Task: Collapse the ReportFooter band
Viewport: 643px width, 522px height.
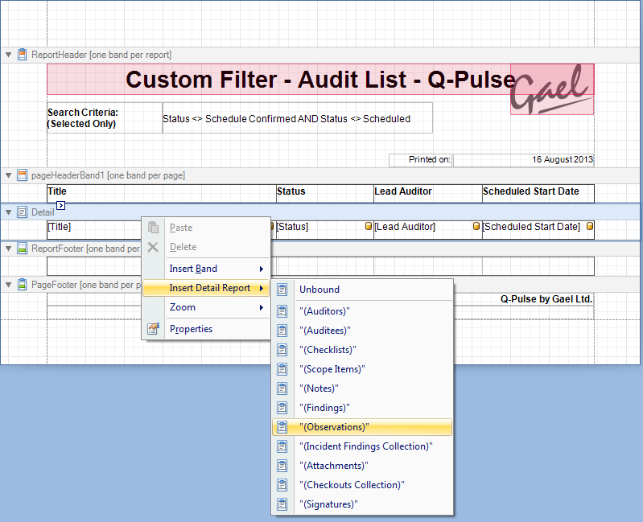Action: coord(8,249)
